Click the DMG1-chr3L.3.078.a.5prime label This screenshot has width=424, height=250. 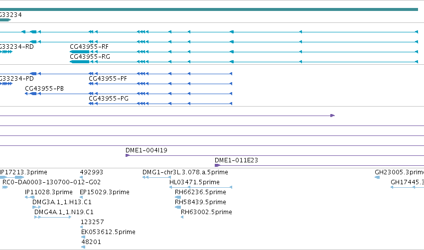click(x=185, y=172)
